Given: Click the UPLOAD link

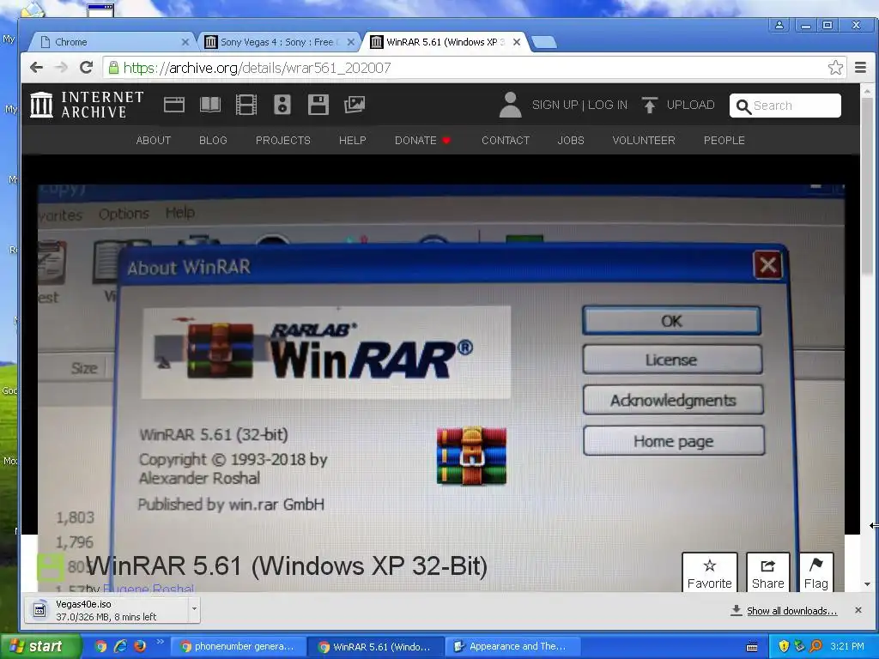Looking at the screenshot, I should tap(691, 105).
